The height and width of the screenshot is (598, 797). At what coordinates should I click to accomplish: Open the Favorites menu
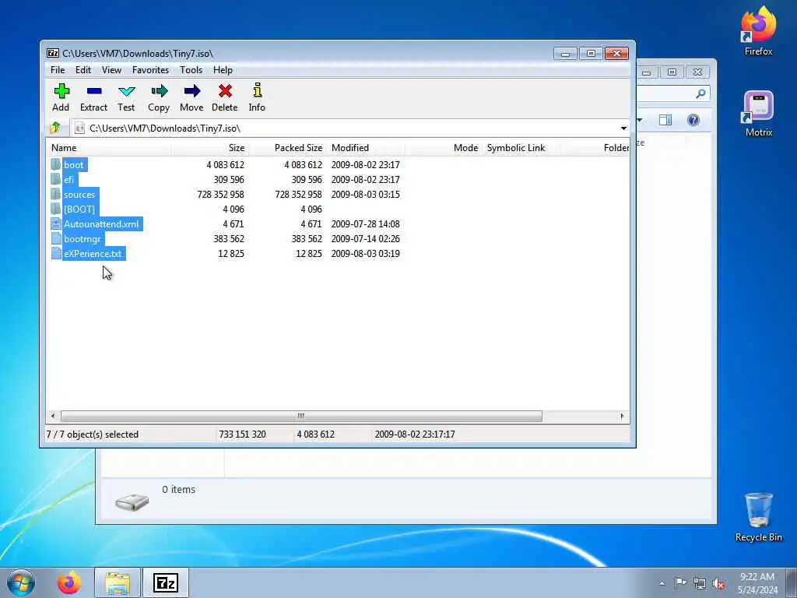pos(150,69)
